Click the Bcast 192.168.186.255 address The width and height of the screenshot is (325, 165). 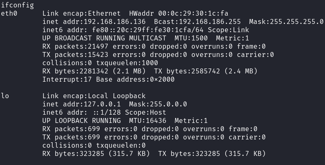(x=197, y=22)
